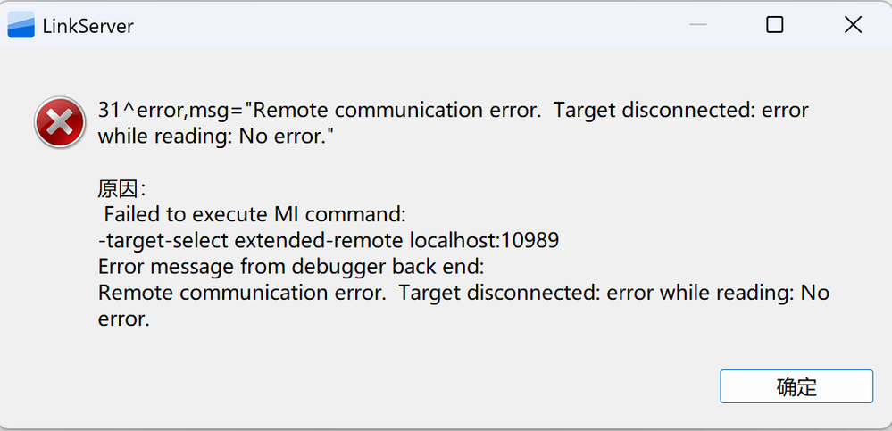Image resolution: width=892 pixels, height=431 pixels.
Task: Maximize the LinkServer dialog window
Action: (x=775, y=25)
